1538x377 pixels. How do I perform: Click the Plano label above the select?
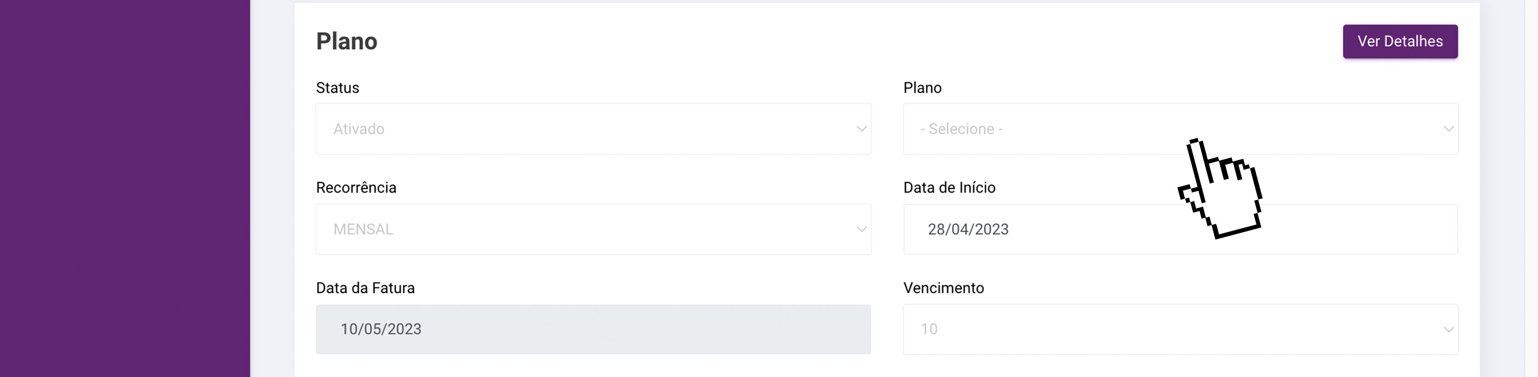pyautogui.click(x=922, y=88)
